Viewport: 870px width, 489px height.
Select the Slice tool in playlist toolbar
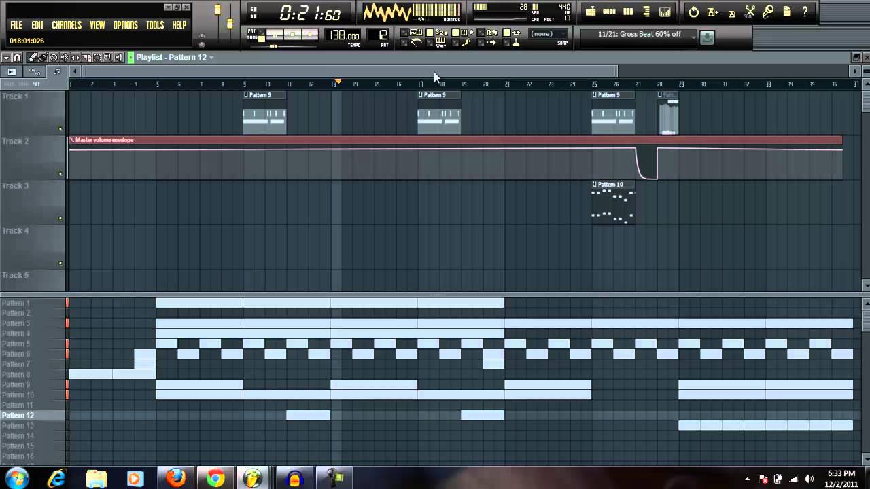pyautogui.click(x=86, y=58)
